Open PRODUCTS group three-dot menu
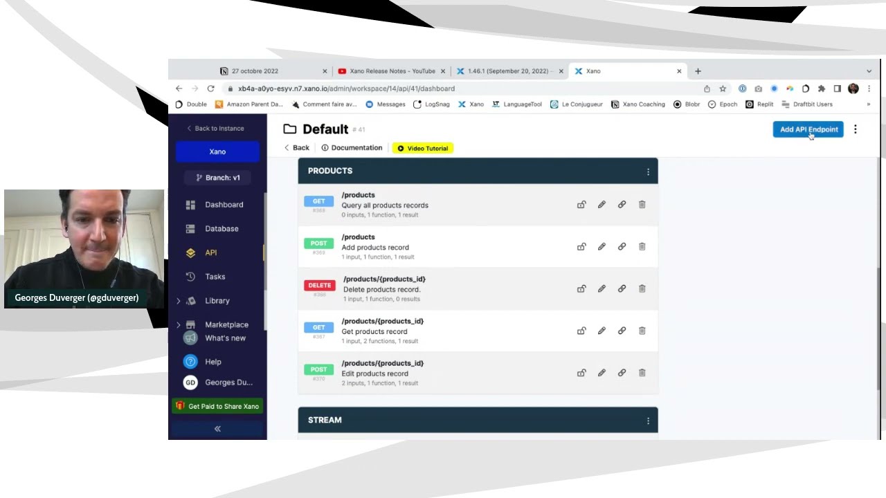The image size is (886, 498). 648,172
